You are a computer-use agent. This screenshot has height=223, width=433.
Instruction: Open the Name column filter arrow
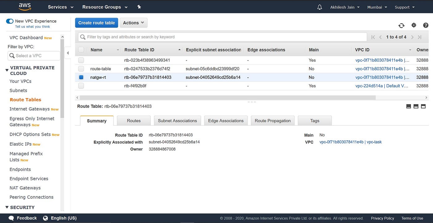coord(118,50)
